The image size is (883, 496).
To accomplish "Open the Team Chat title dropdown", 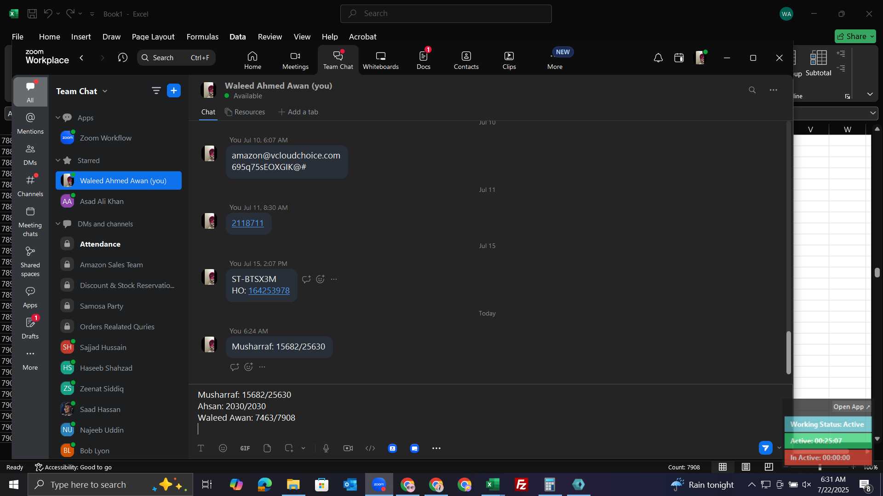I will point(105,91).
